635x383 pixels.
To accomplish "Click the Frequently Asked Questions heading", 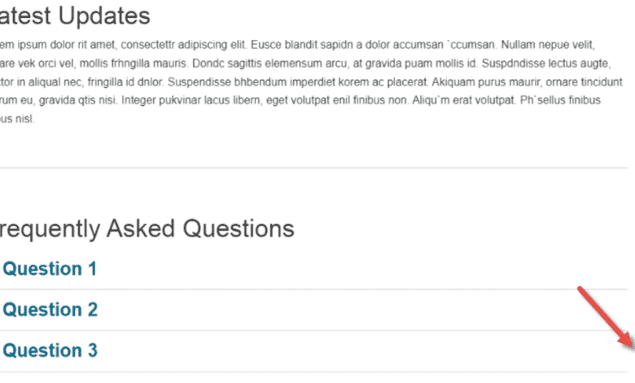I will point(147,228).
